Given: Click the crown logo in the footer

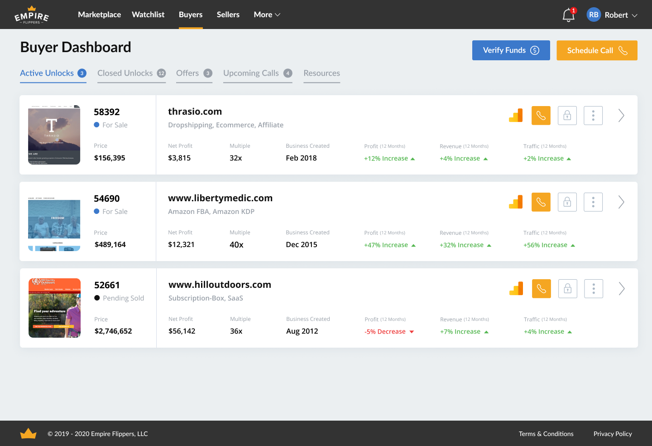Looking at the screenshot, I should coord(28,433).
